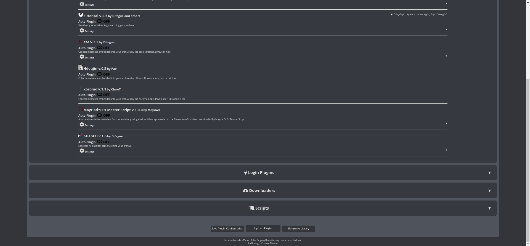Screen dimensions: 530x246
Task: Click the gear icon under nHentai
Action: (82, 151)
